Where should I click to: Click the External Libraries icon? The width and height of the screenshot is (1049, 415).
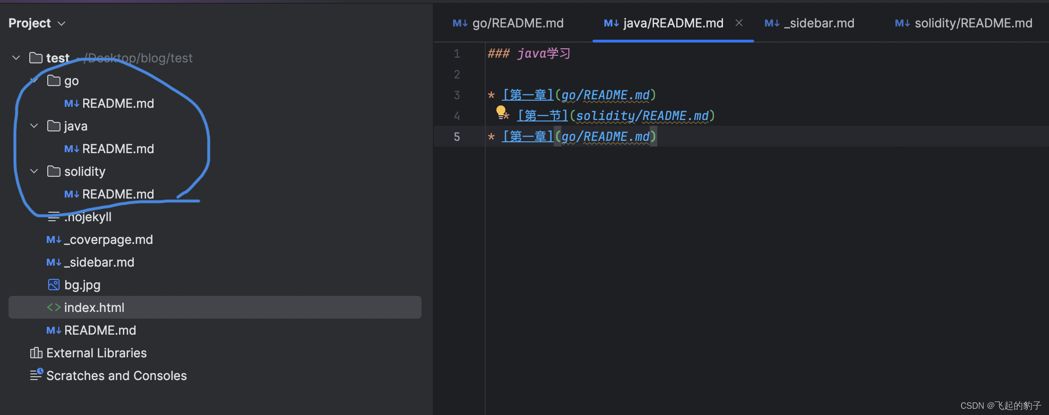click(x=36, y=353)
